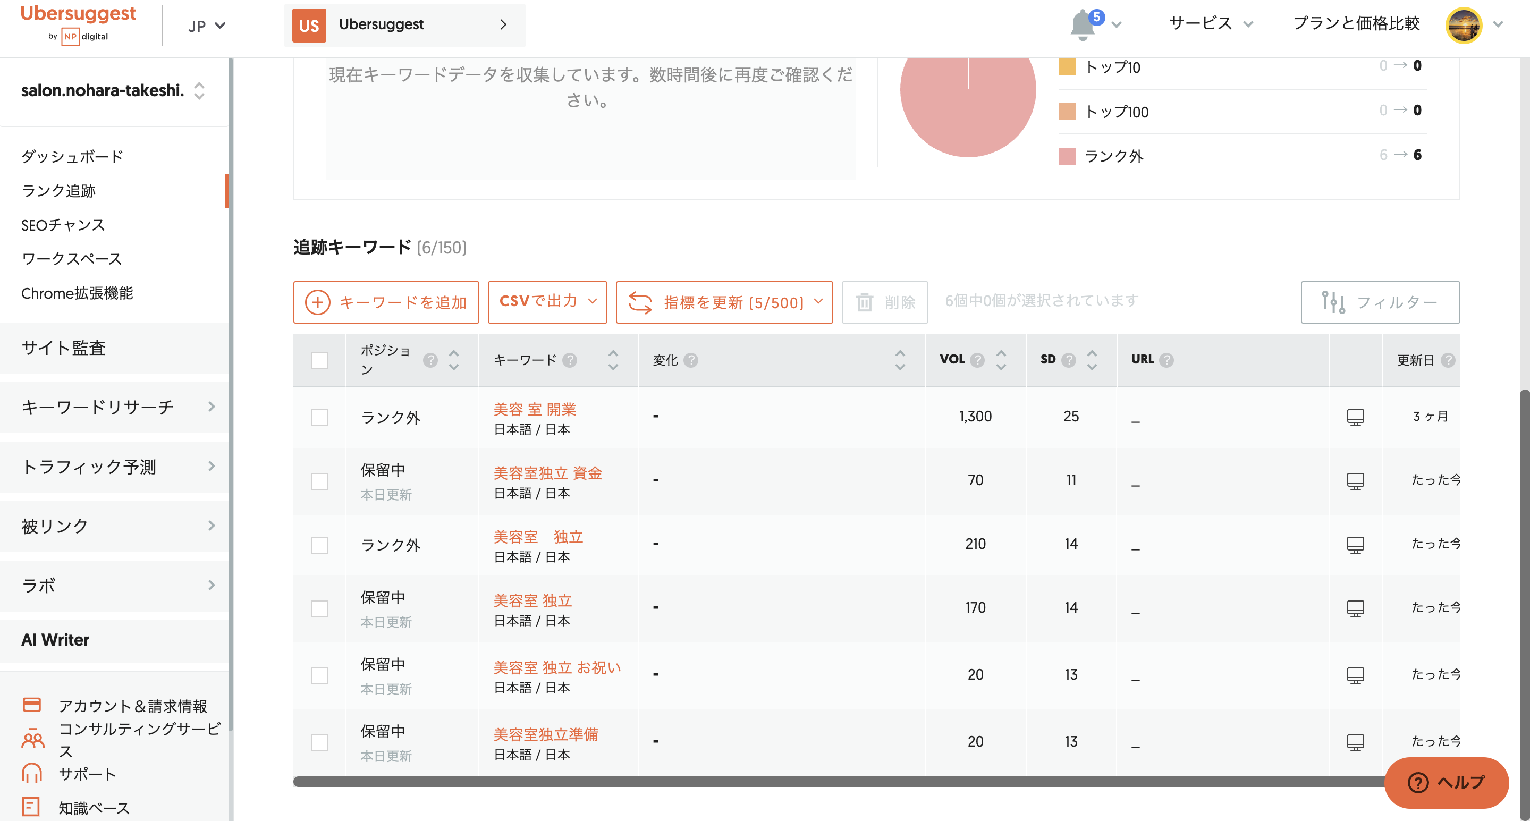1530x821 pixels.
Task: Open the SEOチャンス sidebar item
Action: (x=63, y=225)
